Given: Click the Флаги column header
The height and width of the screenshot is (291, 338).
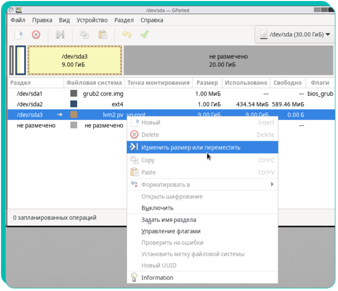Looking at the screenshot, I should coord(320,83).
